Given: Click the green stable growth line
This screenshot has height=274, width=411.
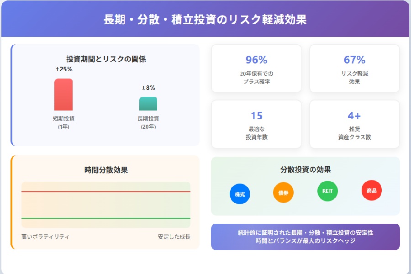Looking at the screenshot, I should (x=106, y=218).
